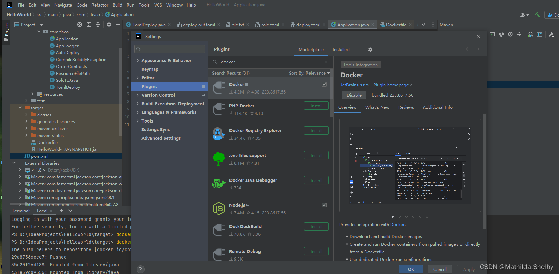The width and height of the screenshot is (559, 274).
Task: Open the terminal shell options dropdown
Action: tap(70, 211)
